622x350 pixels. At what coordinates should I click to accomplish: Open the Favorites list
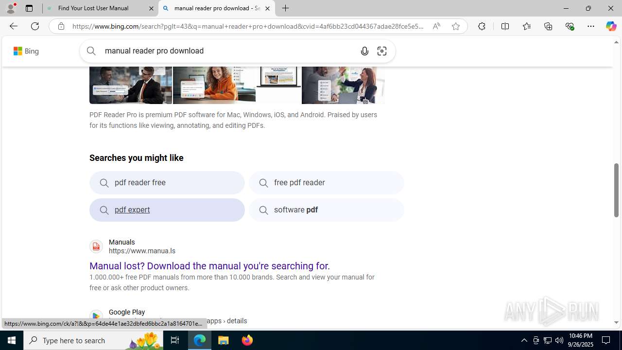[526, 26]
